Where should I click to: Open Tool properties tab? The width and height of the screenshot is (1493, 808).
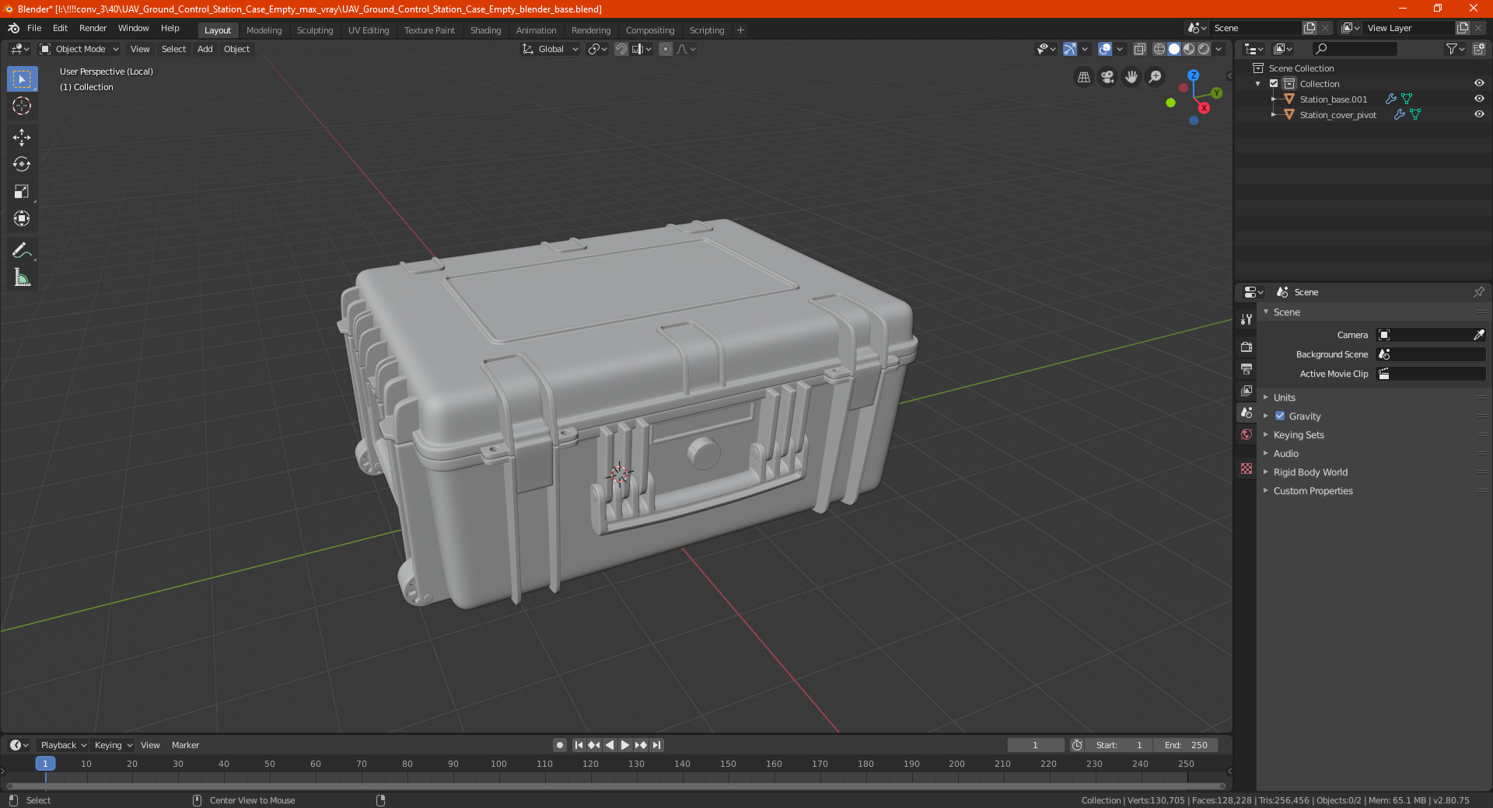(x=1246, y=319)
